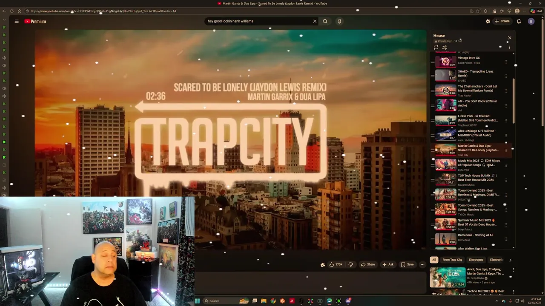This screenshot has height=306, width=545.
Task: Open the Windows Start menu
Action: 197,301
